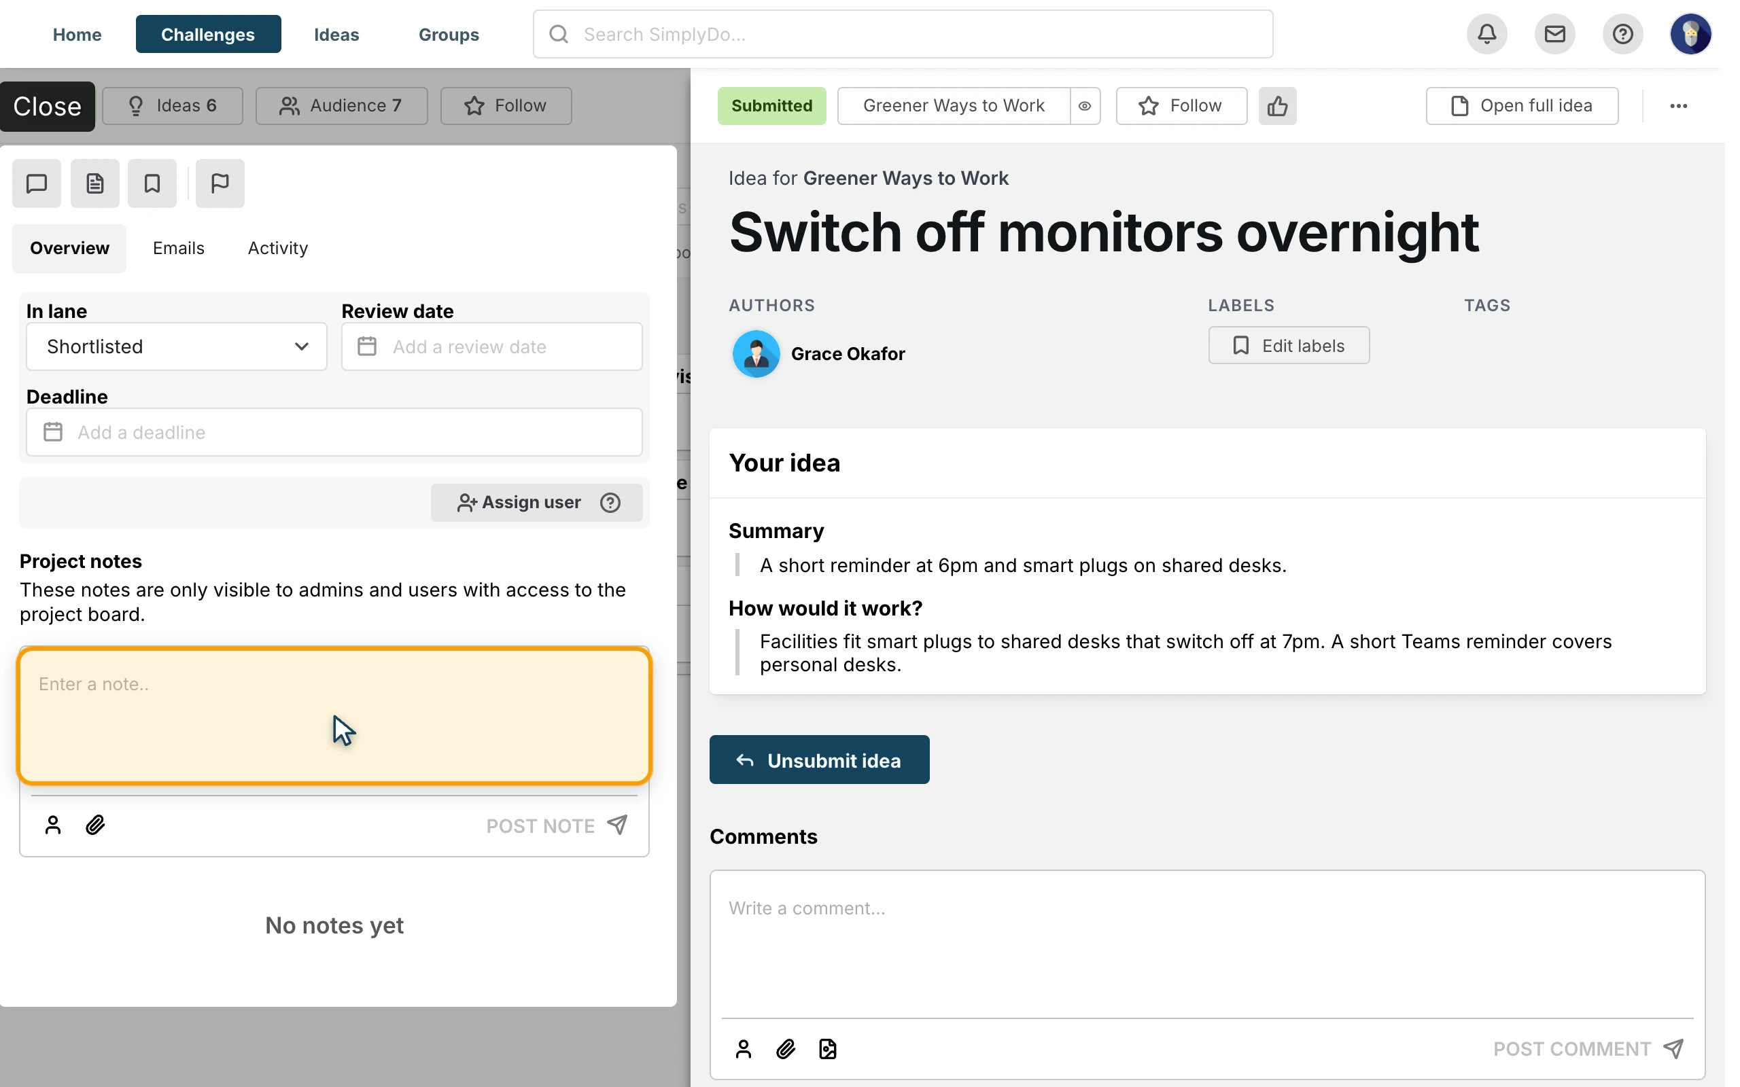This screenshot has height=1087, width=1740.
Task: Go to the Home nav item
Action: point(77,34)
